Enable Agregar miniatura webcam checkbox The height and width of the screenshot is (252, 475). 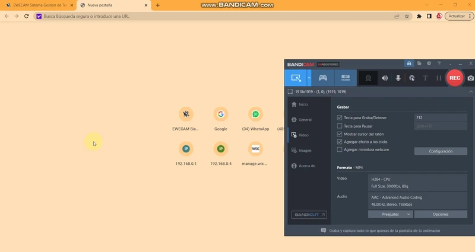(x=339, y=149)
